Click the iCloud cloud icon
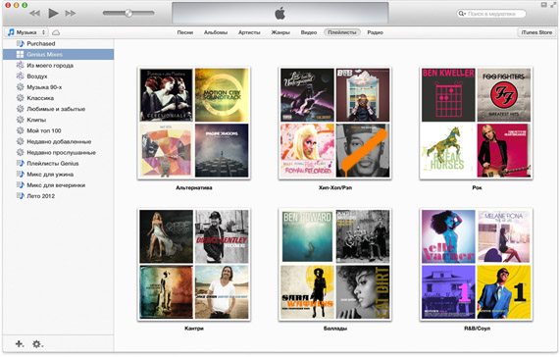 [x=56, y=32]
